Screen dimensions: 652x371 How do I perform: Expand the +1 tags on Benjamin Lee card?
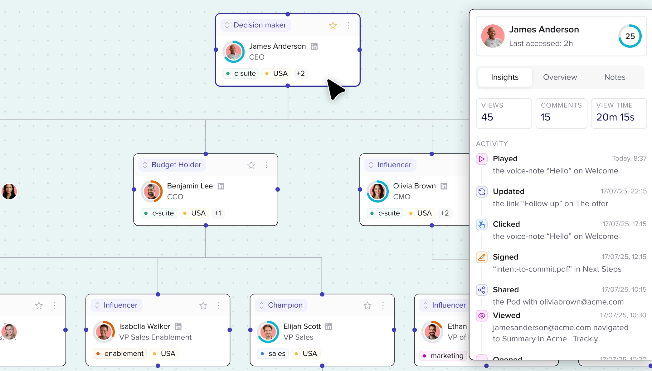click(x=218, y=213)
